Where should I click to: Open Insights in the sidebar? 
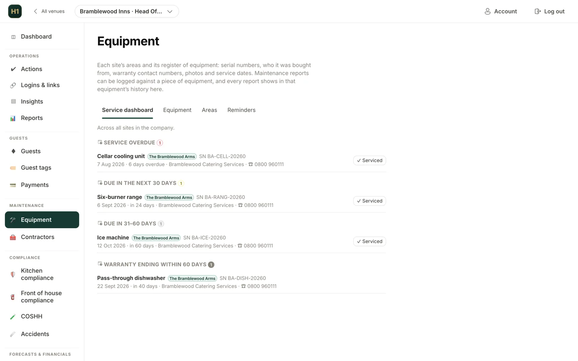[x=42, y=101]
